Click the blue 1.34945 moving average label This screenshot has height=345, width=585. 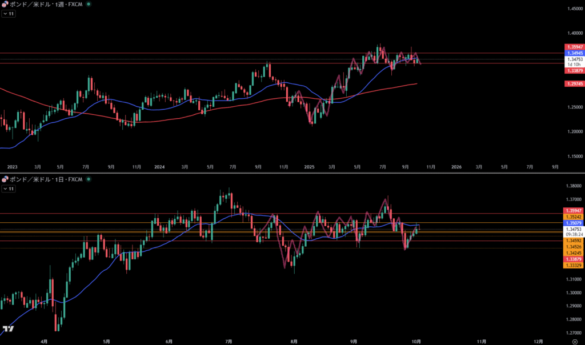[574, 53]
